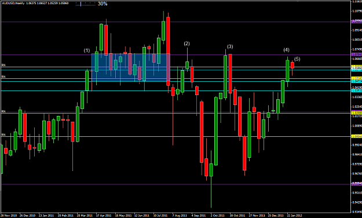Click the 20 Mar 2011 date label
Image resolution: width=362 pixels, height=218 pixels.
[x=85, y=216]
